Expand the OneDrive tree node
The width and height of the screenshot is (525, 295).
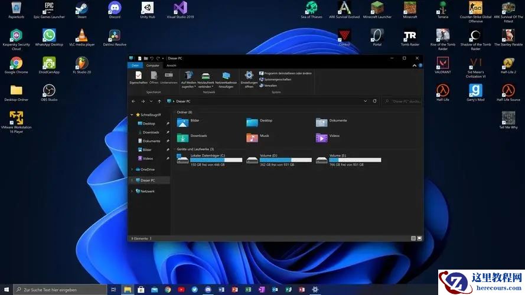pyautogui.click(x=132, y=169)
